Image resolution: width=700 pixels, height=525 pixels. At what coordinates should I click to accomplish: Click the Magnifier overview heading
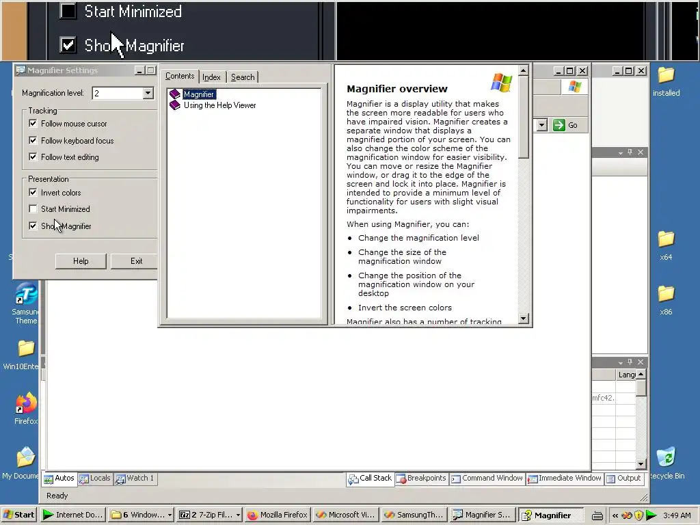pos(397,88)
